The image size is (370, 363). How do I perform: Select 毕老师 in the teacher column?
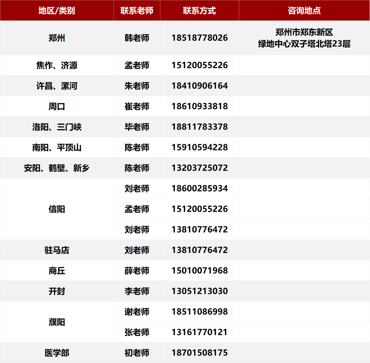coord(137,127)
